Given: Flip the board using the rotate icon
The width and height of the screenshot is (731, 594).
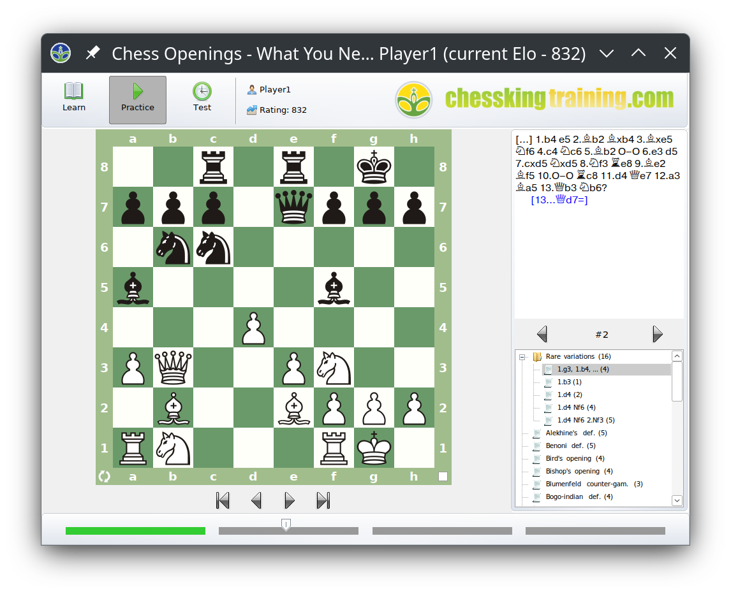Looking at the screenshot, I should tap(104, 476).
